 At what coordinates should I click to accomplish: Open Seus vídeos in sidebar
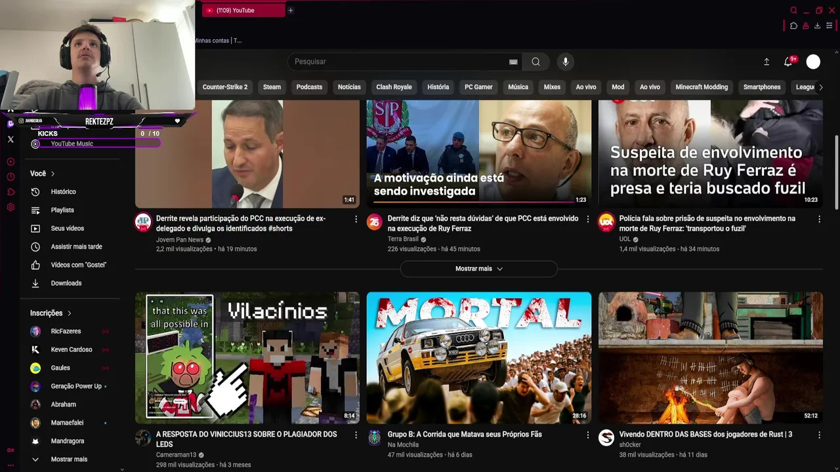pyautogui.click(x=67, y=229)
